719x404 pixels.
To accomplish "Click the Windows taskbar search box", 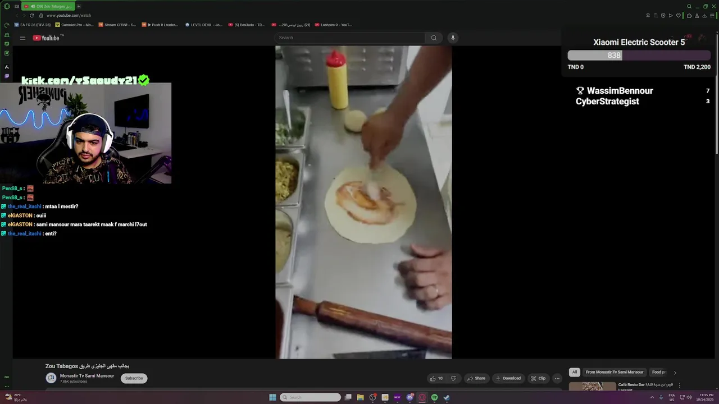I will click(310, 397).
